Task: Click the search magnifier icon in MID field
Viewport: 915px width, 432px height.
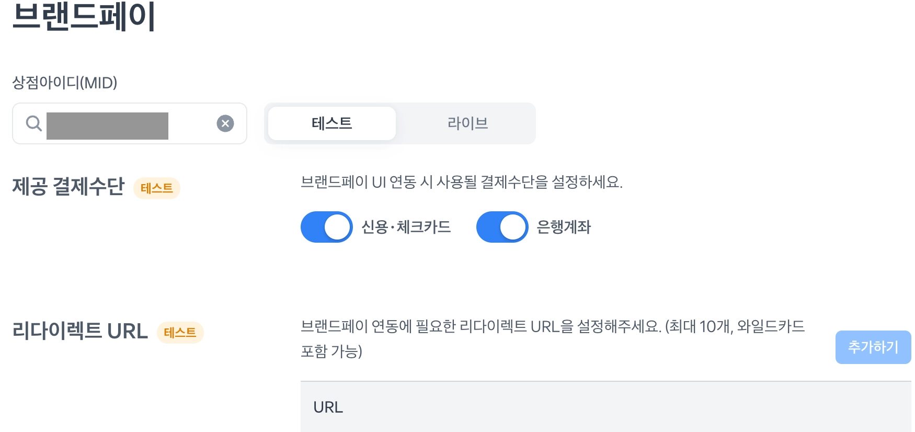Action: 34,123
